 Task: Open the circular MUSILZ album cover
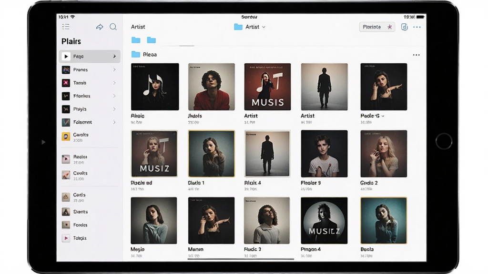point(324,220)
